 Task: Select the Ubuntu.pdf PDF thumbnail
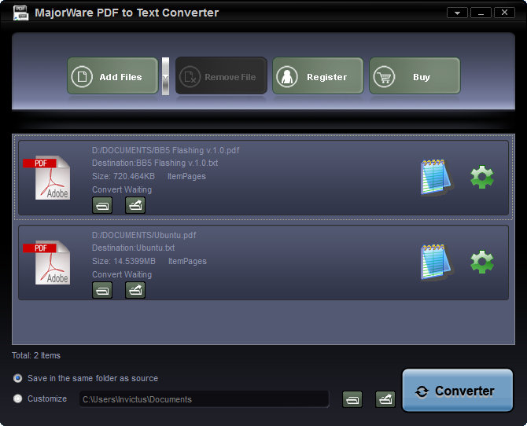(x=46, y=263)
